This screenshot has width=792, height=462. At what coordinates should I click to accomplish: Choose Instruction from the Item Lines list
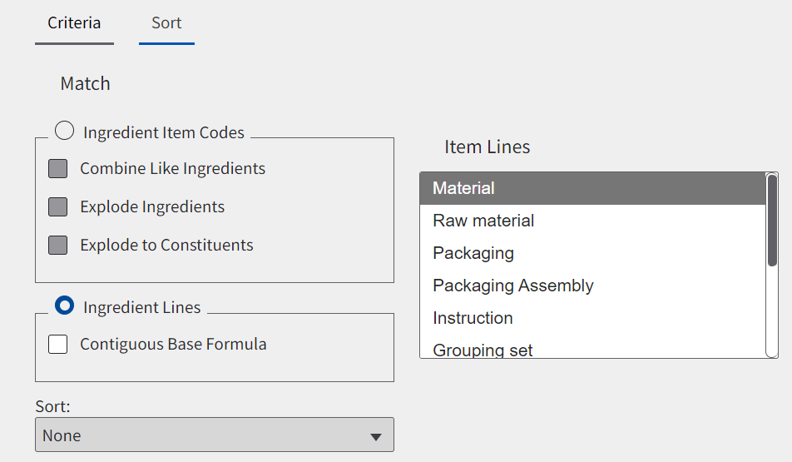pos(592,318)
